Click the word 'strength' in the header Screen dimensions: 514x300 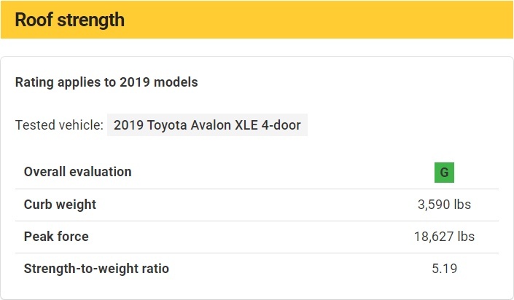91,20
